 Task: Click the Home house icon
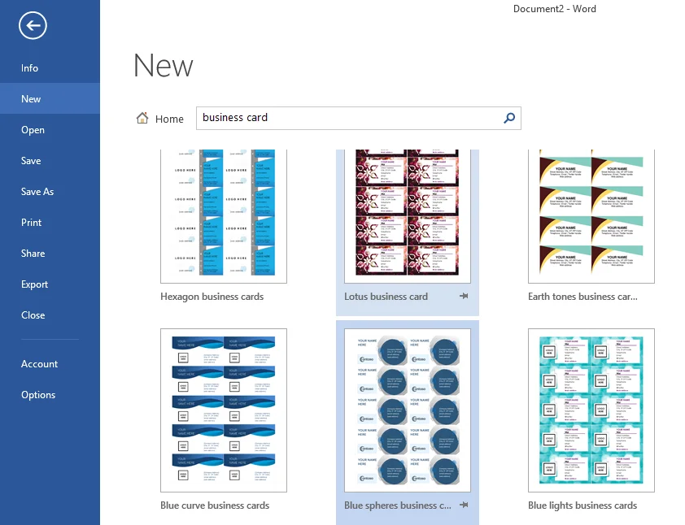(x=142, y=118)
